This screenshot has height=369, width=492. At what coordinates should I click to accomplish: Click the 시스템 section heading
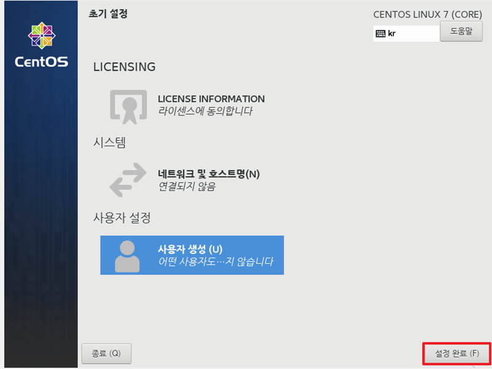110,142
